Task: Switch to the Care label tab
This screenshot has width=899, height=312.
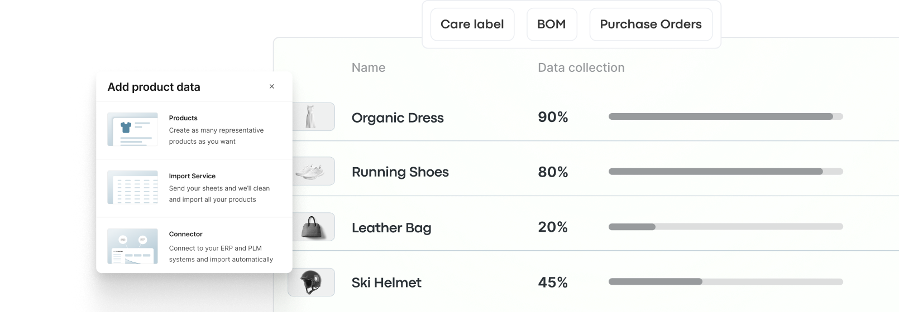Action: (x=472, y=25)
